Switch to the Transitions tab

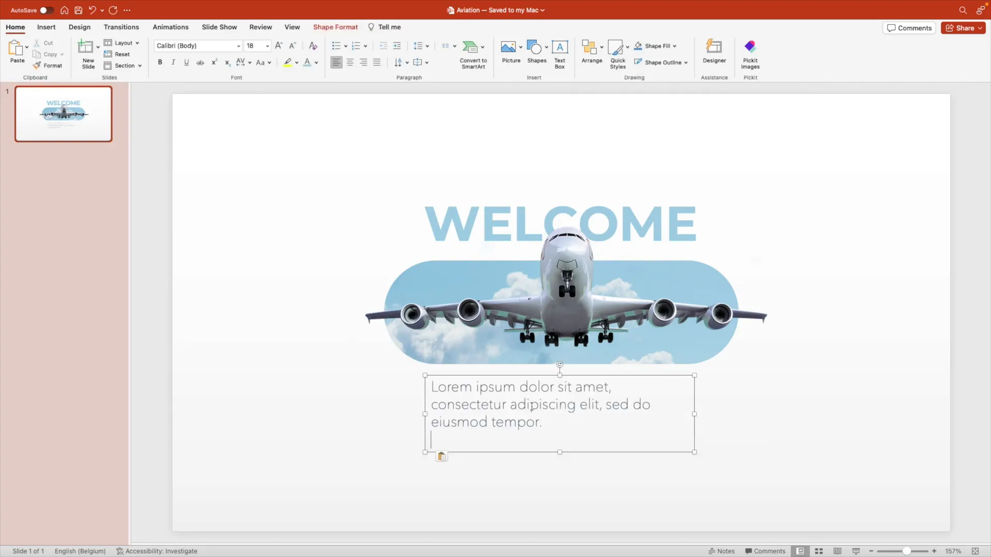point(121,27)
